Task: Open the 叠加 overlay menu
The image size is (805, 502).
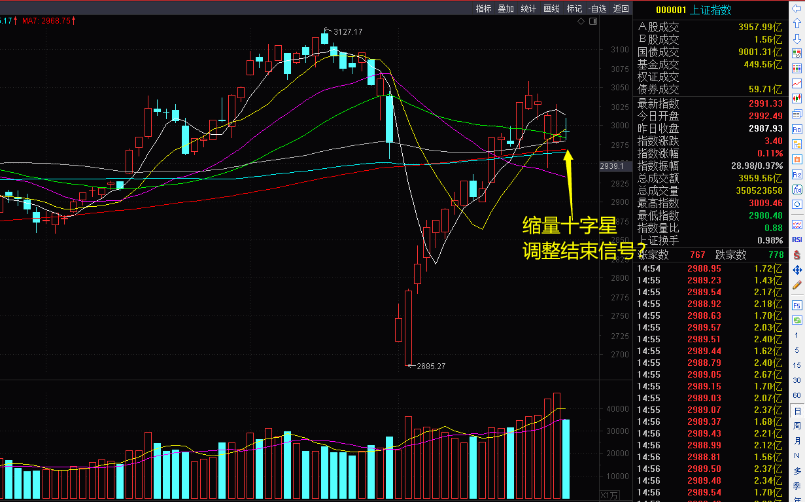Action: tap(505, 9)
